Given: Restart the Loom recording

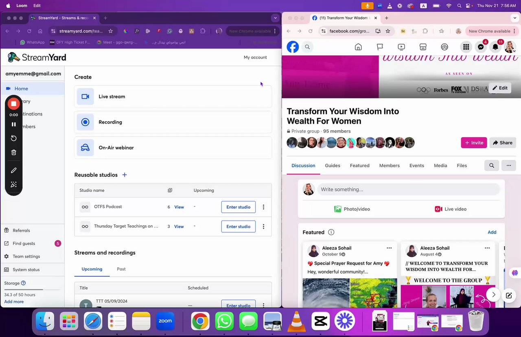Looking at the screenshot, I should (x=13, y=138).
